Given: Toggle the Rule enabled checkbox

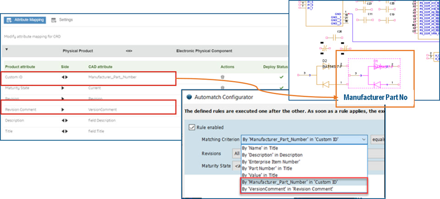Looking at the screenshot, I should tap(192, 127).
